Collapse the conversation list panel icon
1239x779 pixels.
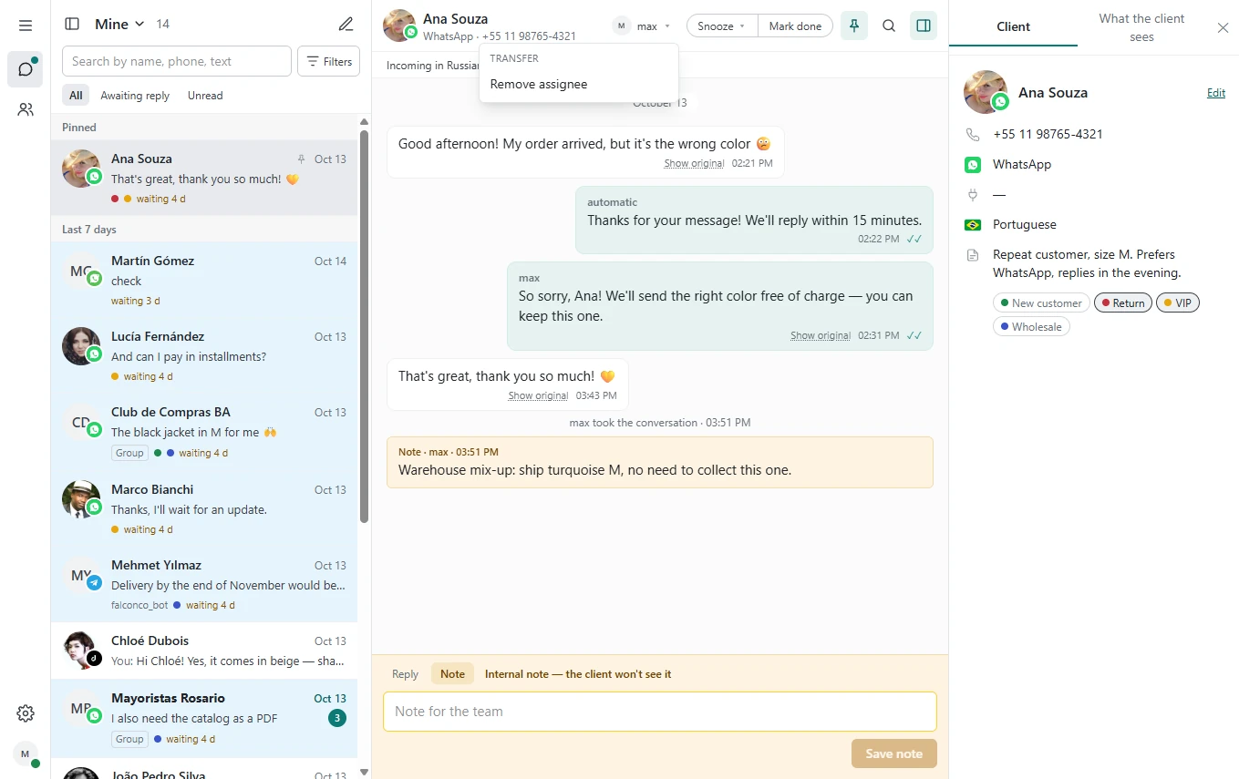[x=72, y=25]
